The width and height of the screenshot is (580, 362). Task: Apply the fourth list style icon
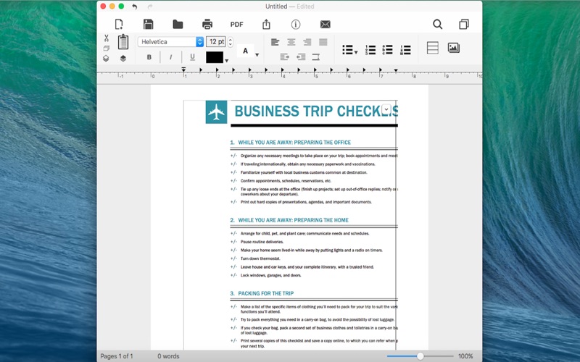pos(405,50)
